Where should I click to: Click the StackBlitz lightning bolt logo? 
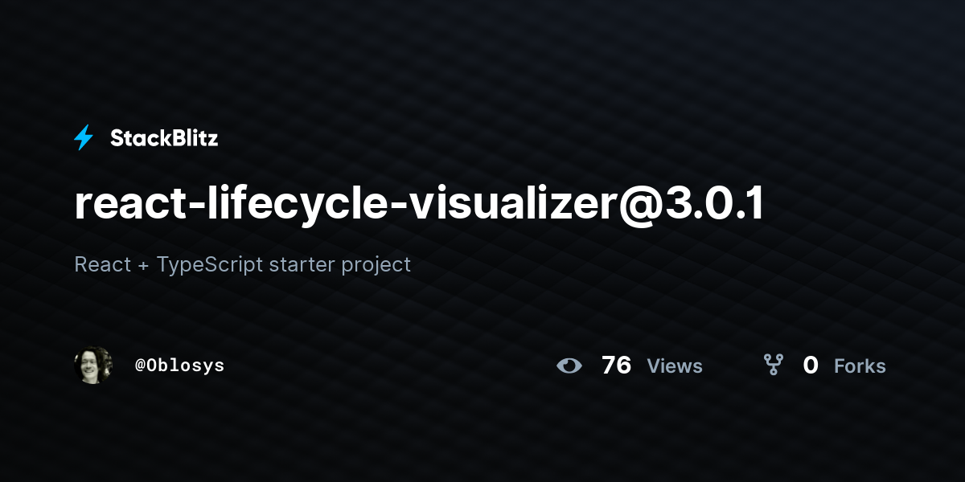[84, 138]
